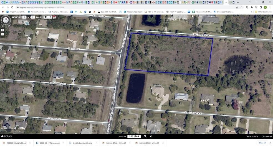The height and width of the screenshot is (147, 273).
Task: Click the BCPAO home logo
Action: click(x=6, y=137)
